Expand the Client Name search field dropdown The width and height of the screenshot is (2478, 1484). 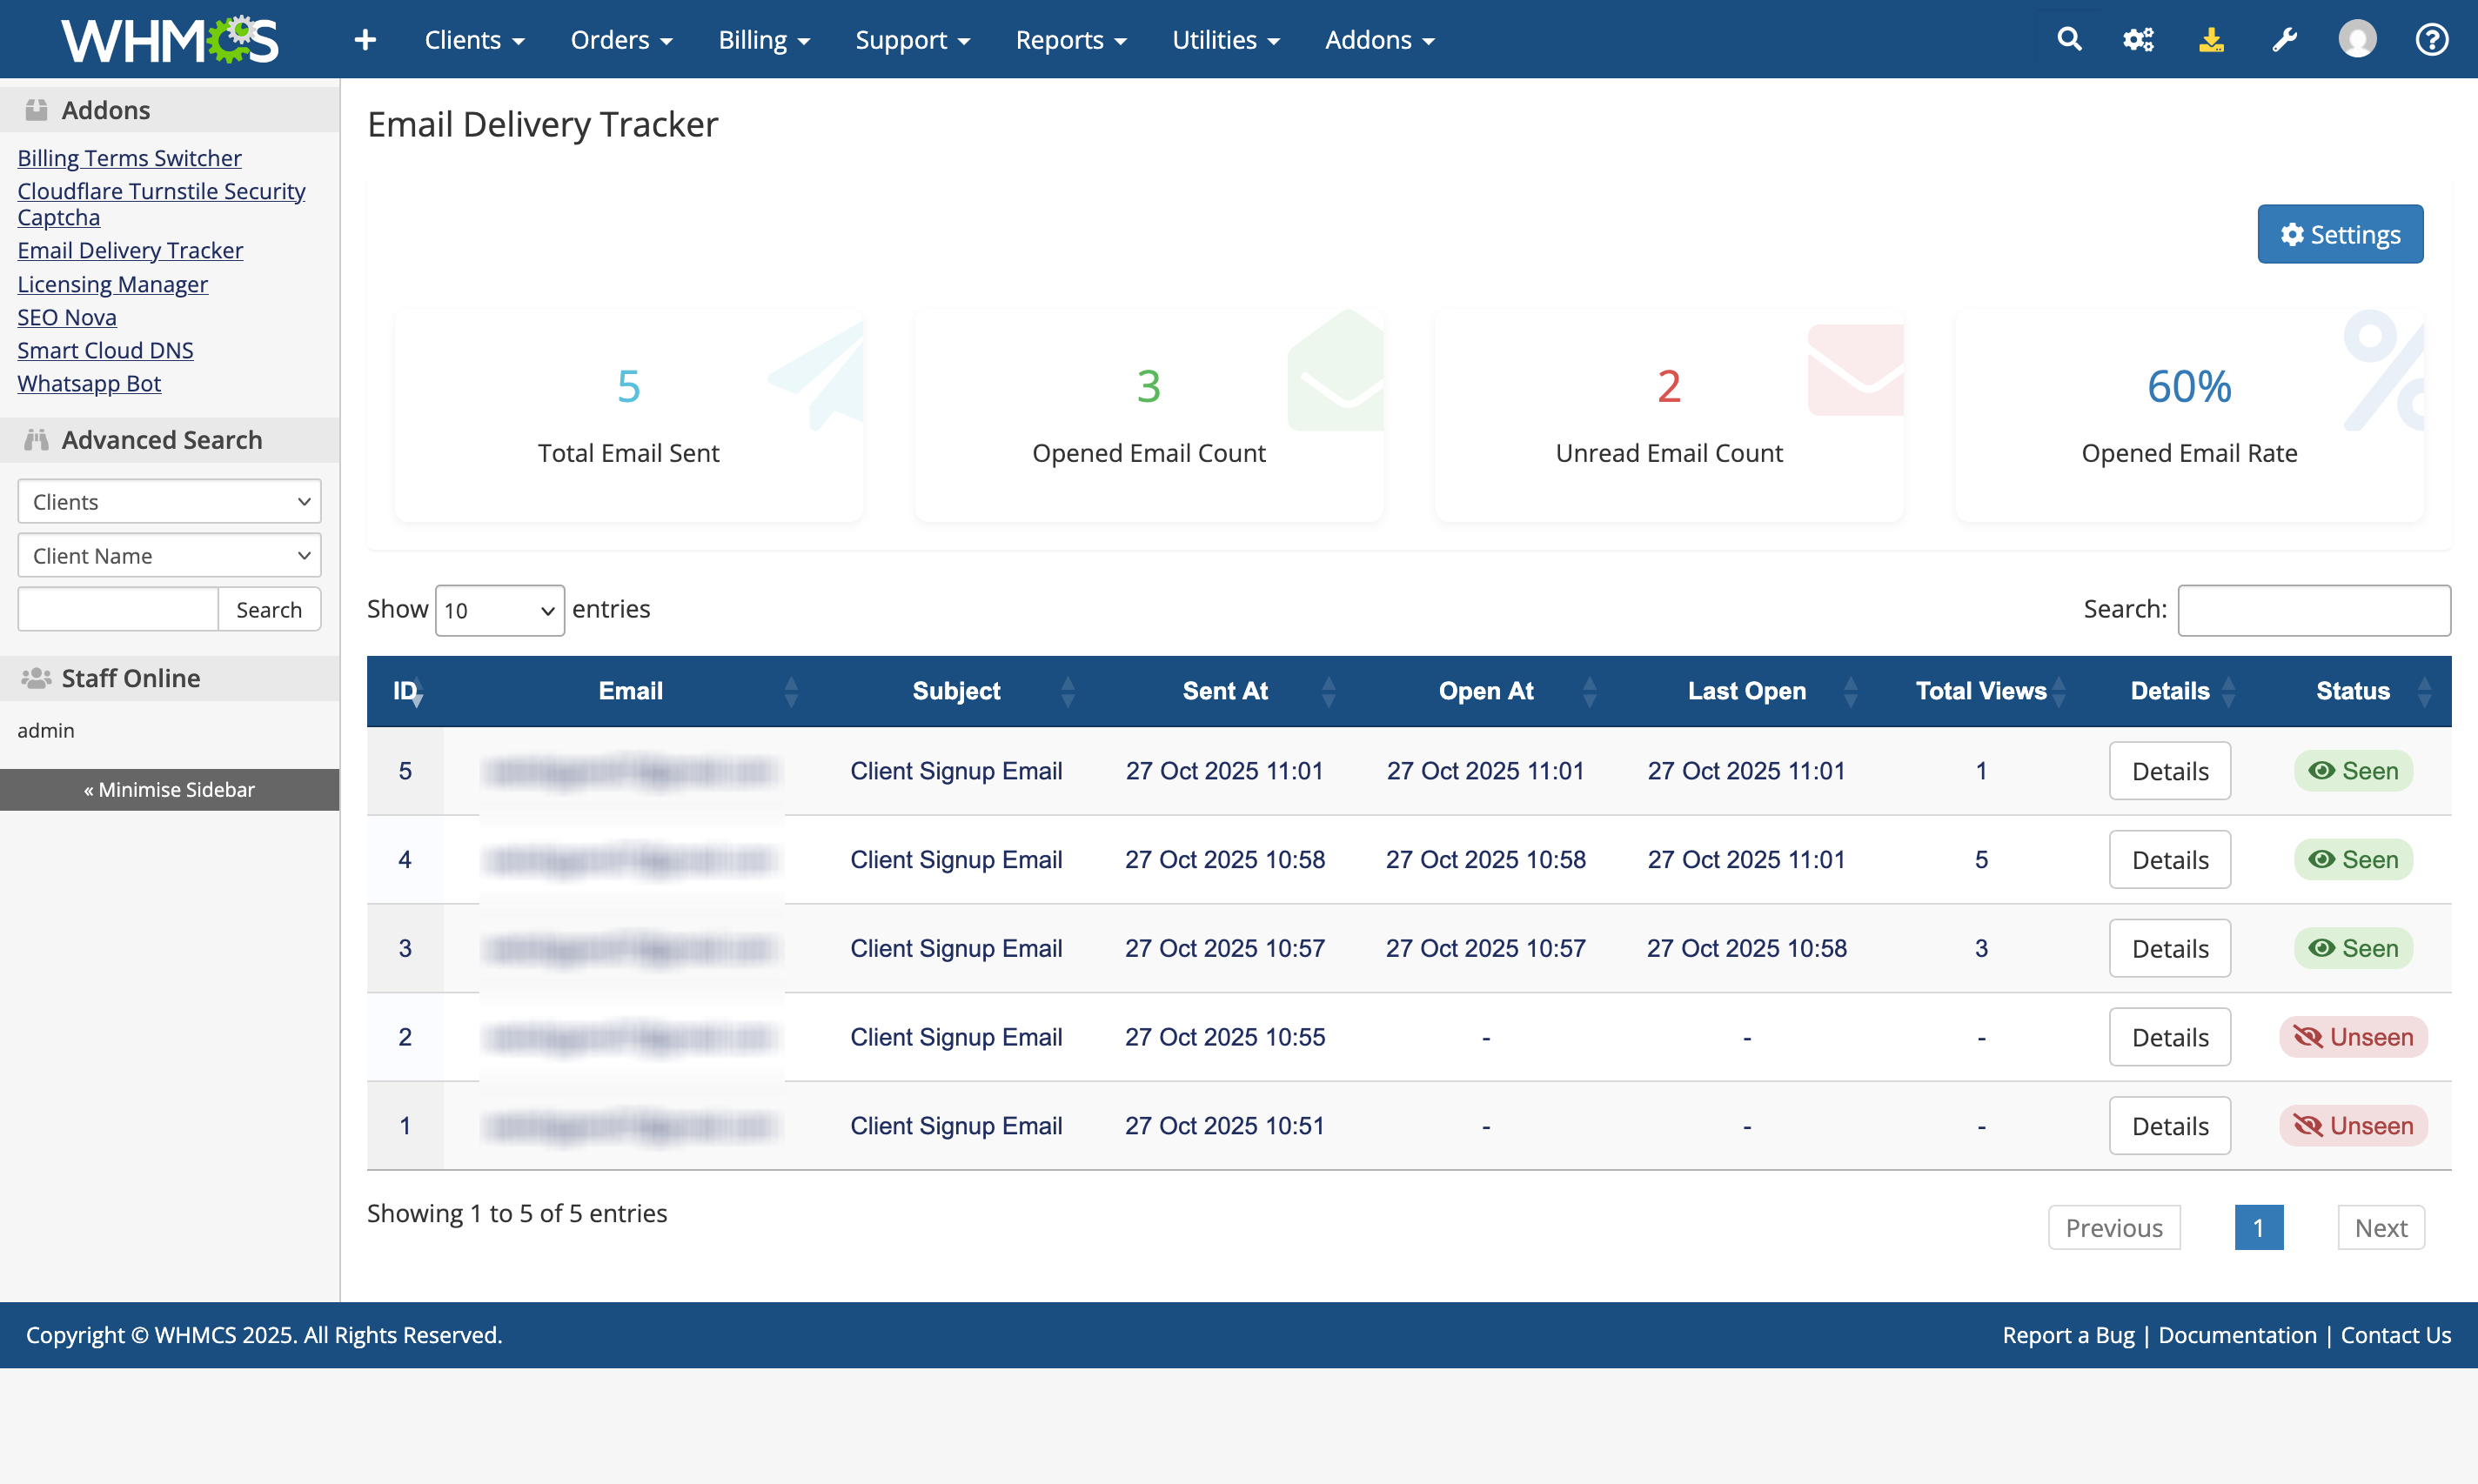point(169,555)
